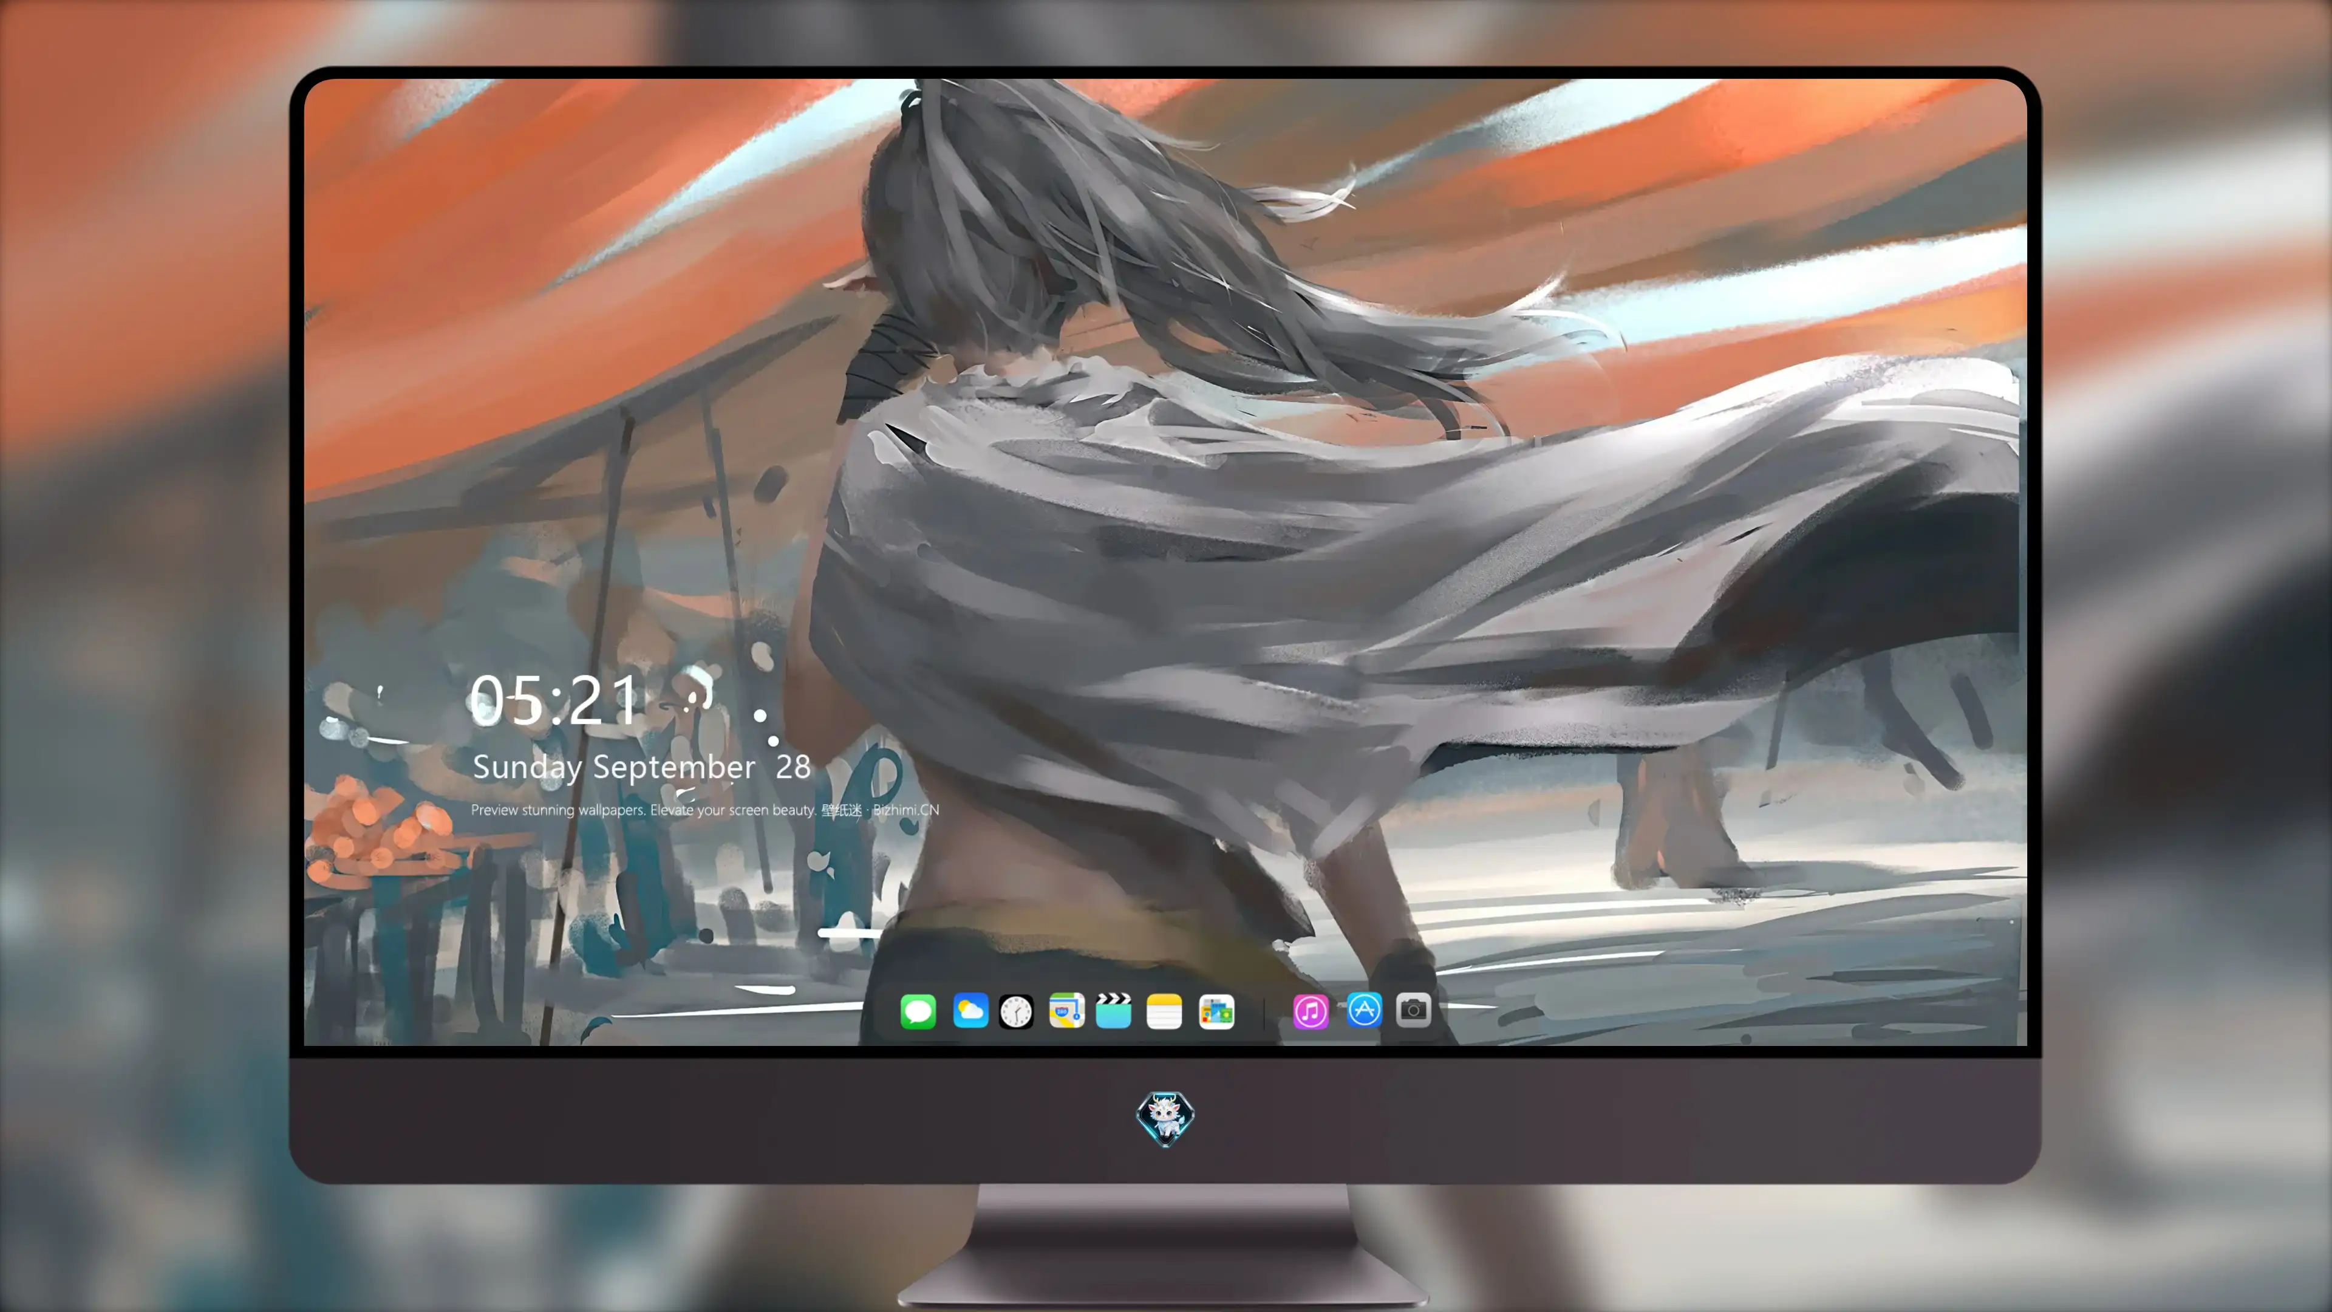Open the blue App Store icon
This screenshot has width=2332, height=1312.
1364,1010
